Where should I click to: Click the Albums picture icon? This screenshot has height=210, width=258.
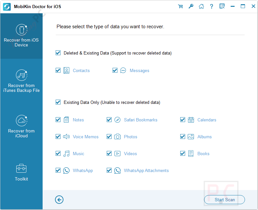191,137
